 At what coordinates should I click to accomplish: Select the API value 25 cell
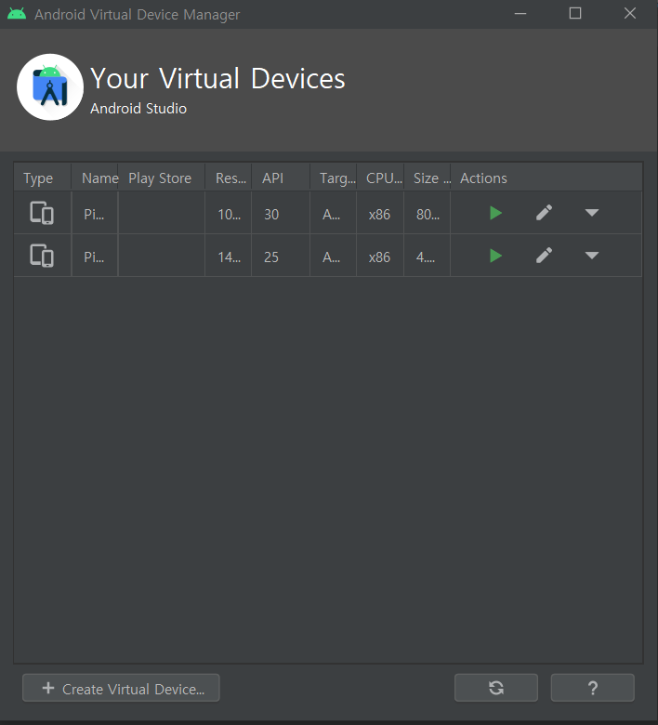pyautogui.click(x=281, y=257)
